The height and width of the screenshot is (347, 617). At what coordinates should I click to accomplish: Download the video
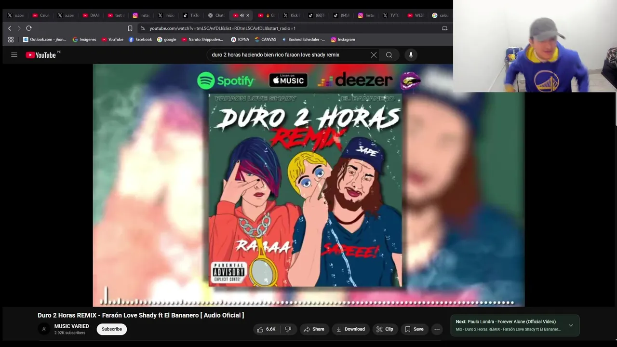(350, 329)
